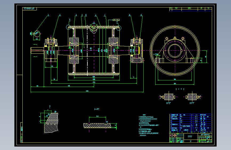Select the technical requirements notes block
The height and width of the screenshot is (150, 231).
[148, 125]
